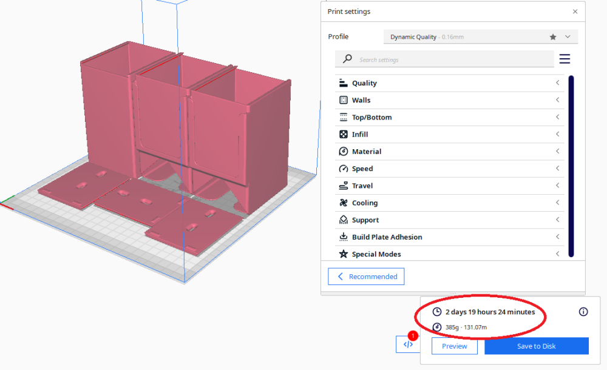607x370 pixels.
Task: Expand the Cooling section chevron
Action: click(557, 203)
